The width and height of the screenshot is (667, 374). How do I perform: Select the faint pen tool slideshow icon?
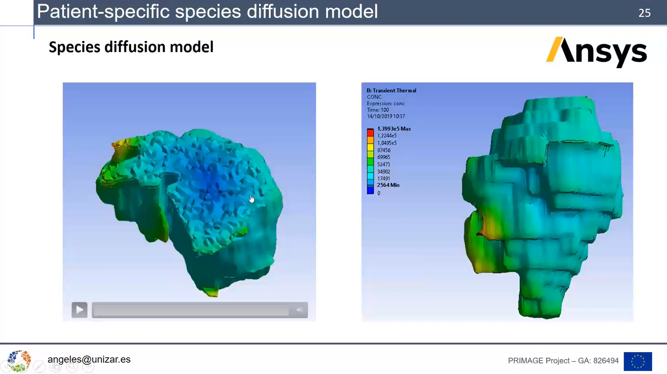tap(39, 367)
